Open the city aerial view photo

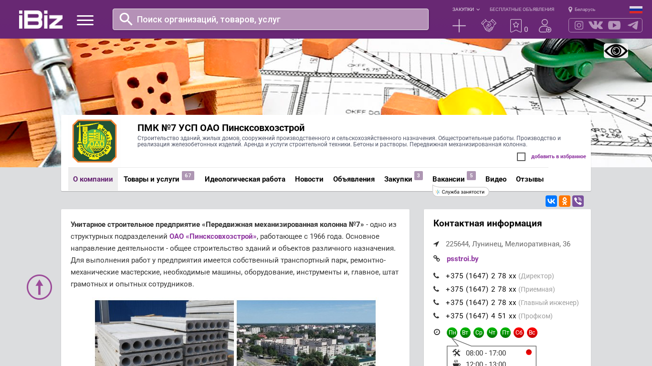pos(306,333)
